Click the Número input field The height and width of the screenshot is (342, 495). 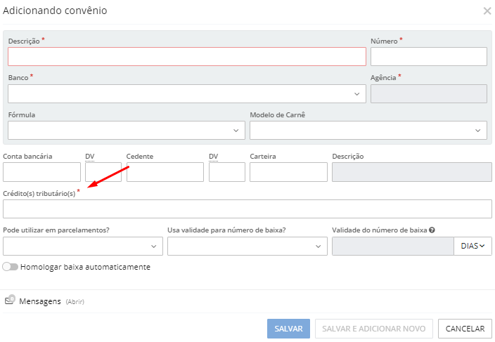coord(428,57)
